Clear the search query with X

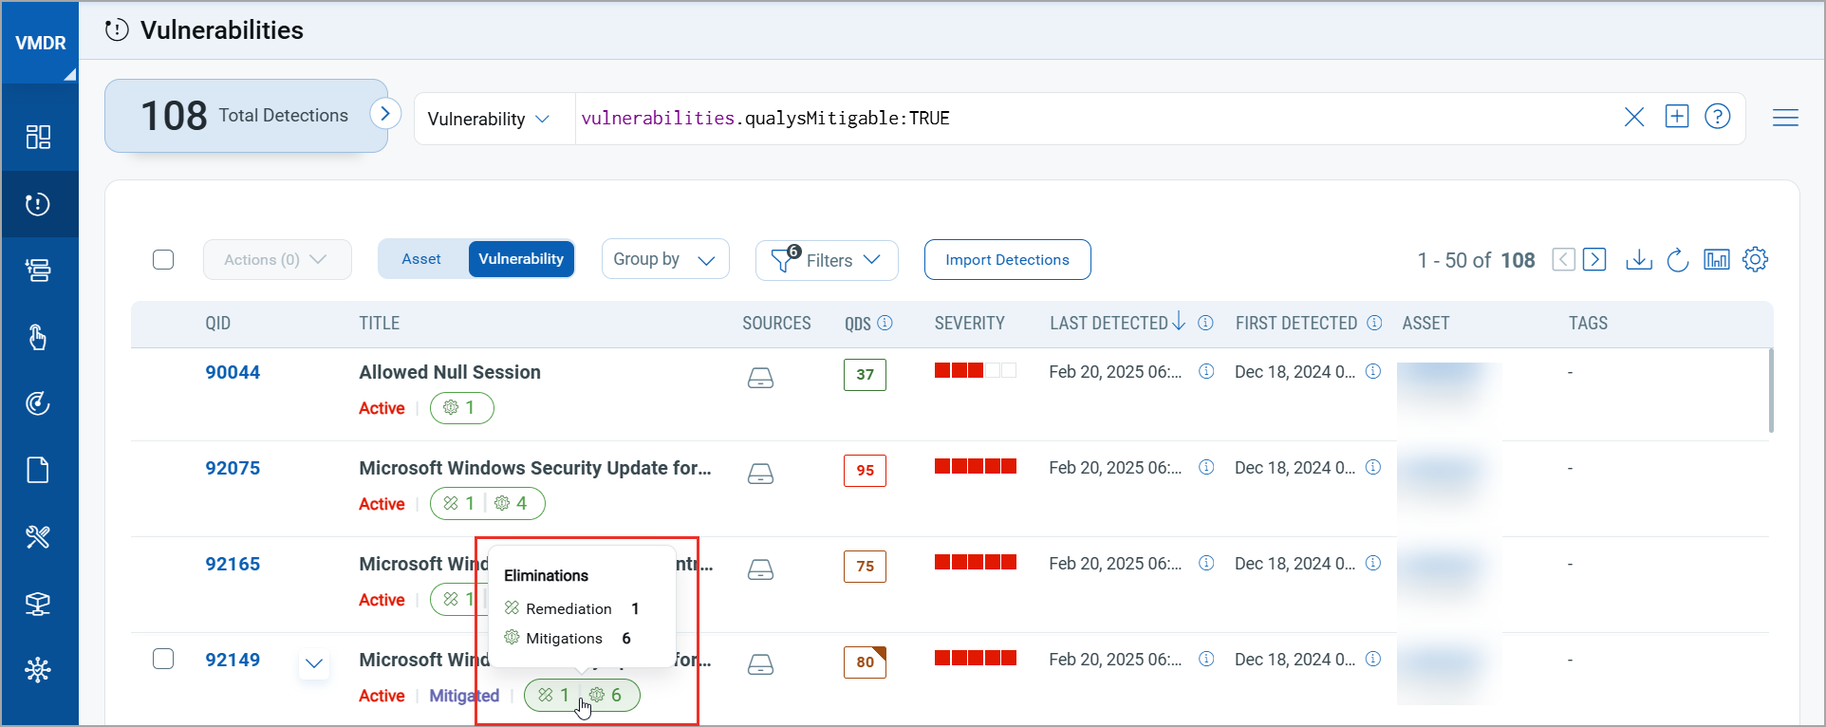[x=1634, y=117]
